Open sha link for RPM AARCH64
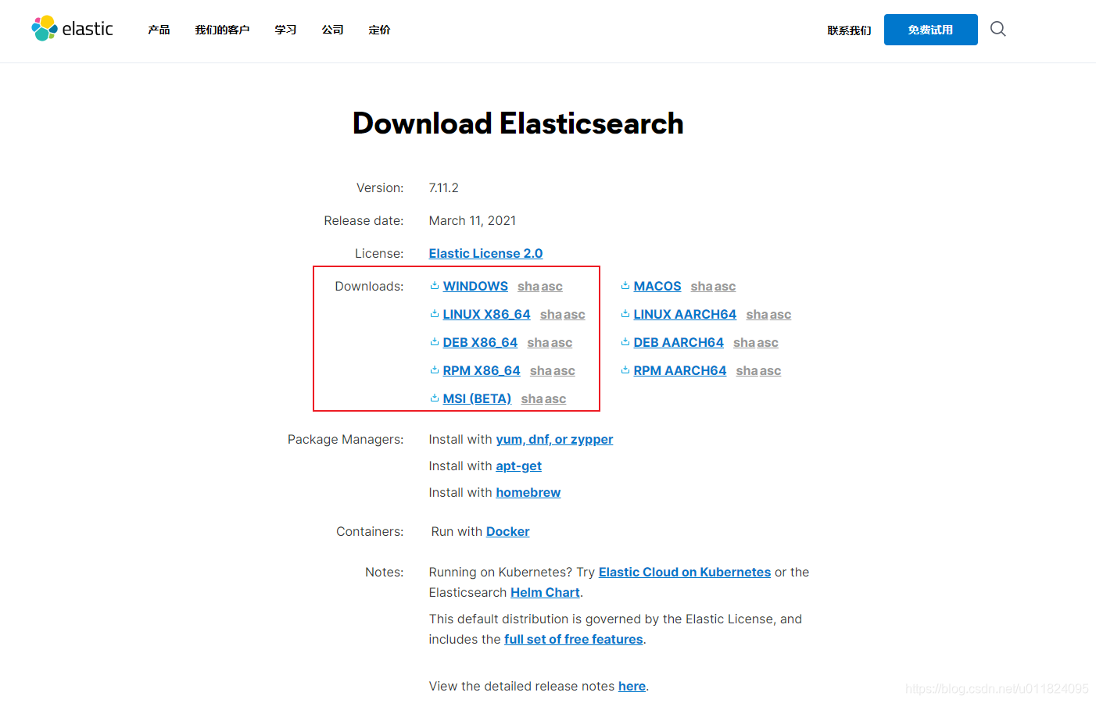1096x703 pixels. pyautogui.click(x=747, y=371)
